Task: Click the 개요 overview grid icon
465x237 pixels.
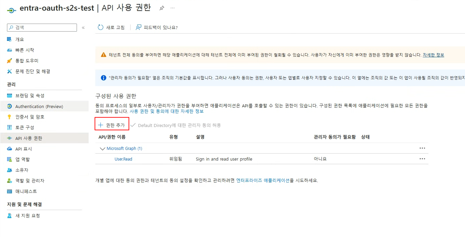Action: [9, 39]
